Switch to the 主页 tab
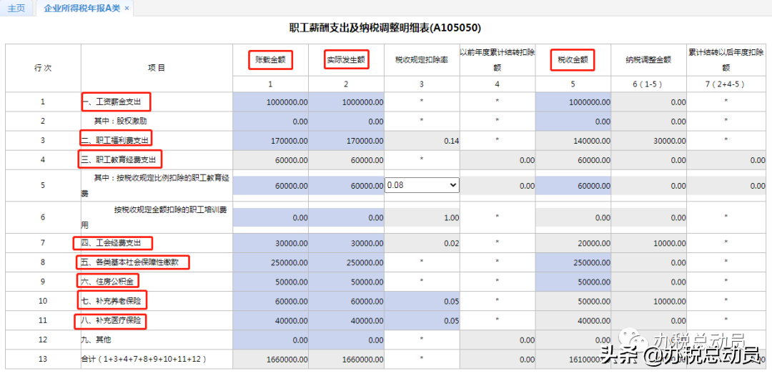 [16, 9]
